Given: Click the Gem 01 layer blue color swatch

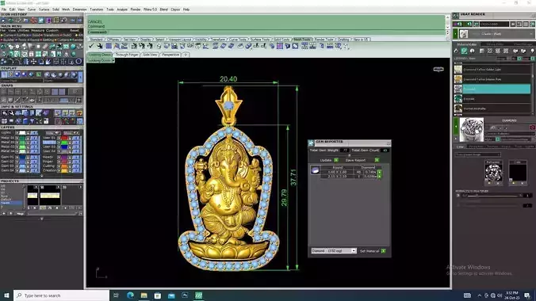Looking at the screenshot, I should (x=22, y=157).
